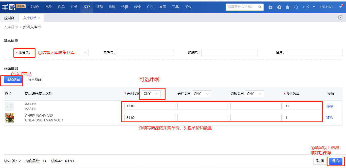Open the 工具 menu
The width and height of the screenshot is (346, 168).
175,7
